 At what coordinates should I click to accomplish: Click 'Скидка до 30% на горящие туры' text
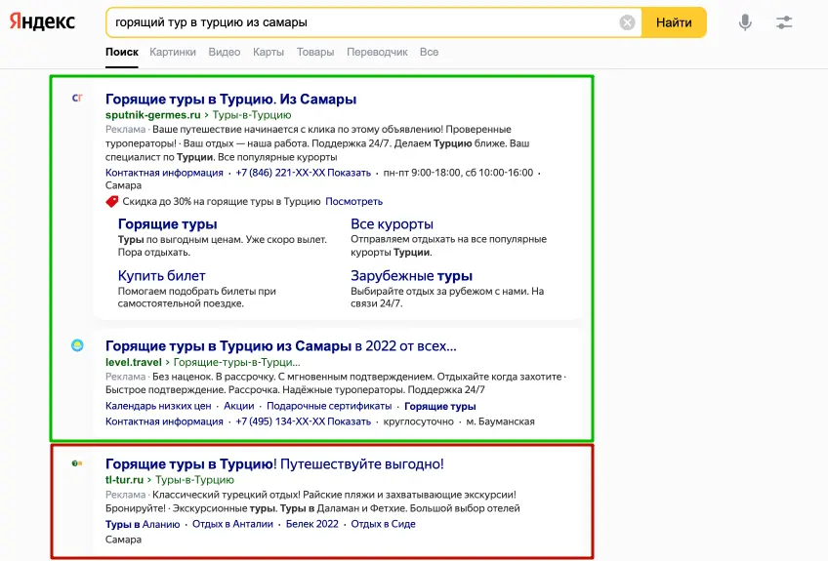[x=222, y=201]
